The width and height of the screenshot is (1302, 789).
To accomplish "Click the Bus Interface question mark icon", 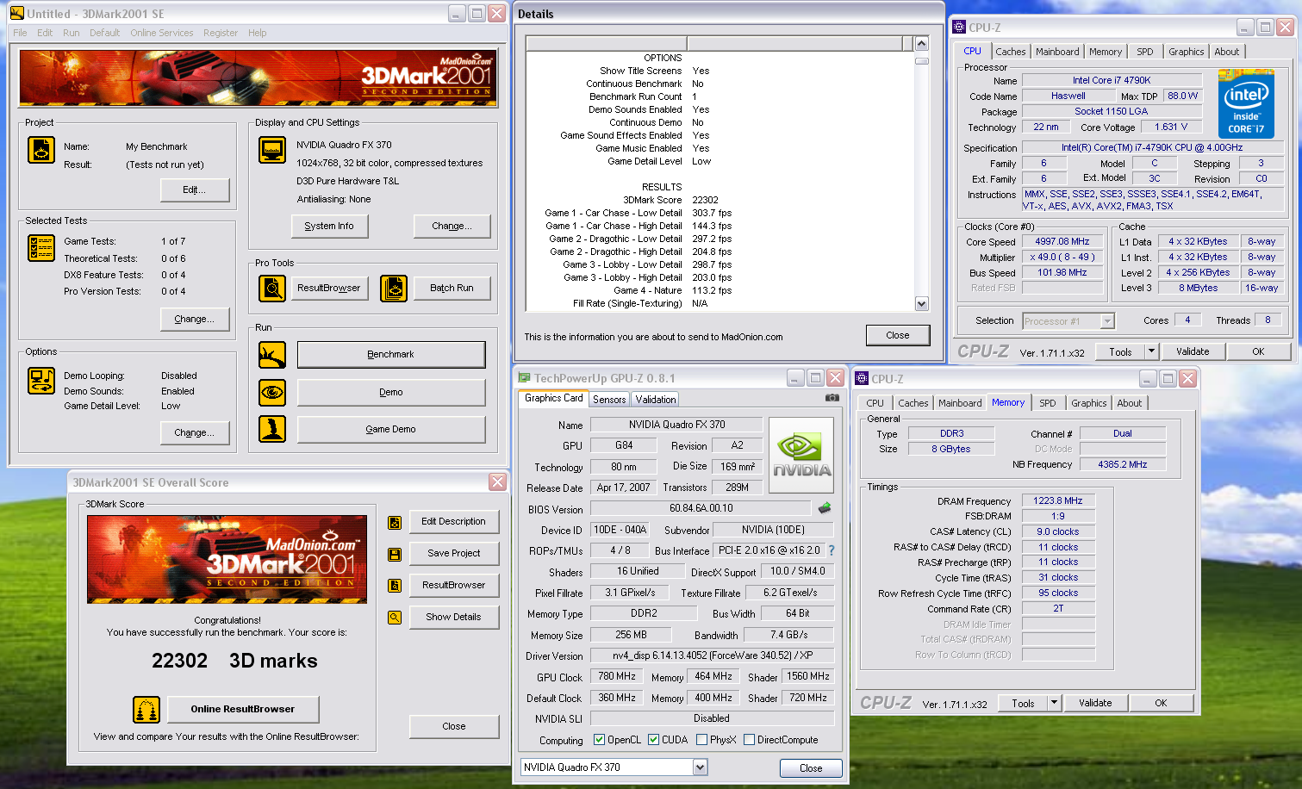I will point(832,550).
